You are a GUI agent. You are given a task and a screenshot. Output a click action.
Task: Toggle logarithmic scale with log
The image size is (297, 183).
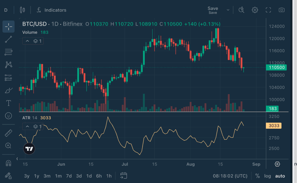pos(267,176)
